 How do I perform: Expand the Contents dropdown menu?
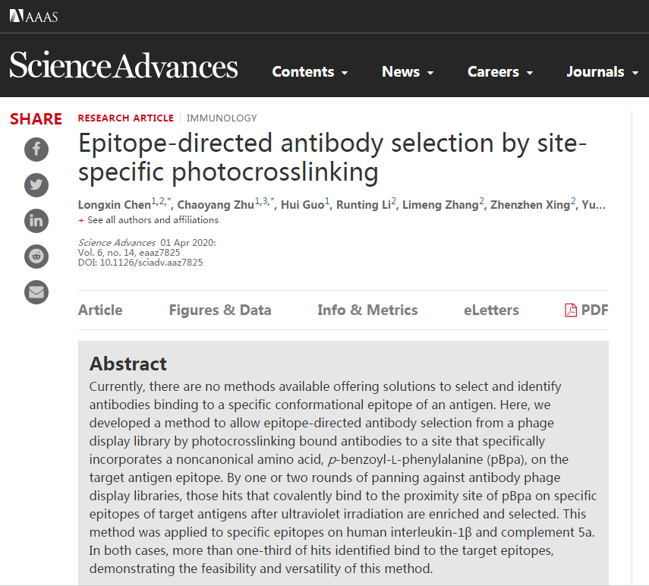pyautogui.click(x=310, y=72)
